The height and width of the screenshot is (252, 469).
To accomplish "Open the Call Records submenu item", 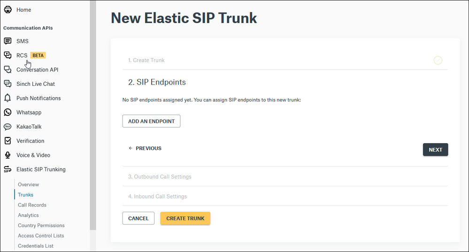I will [x=32, y=205].
